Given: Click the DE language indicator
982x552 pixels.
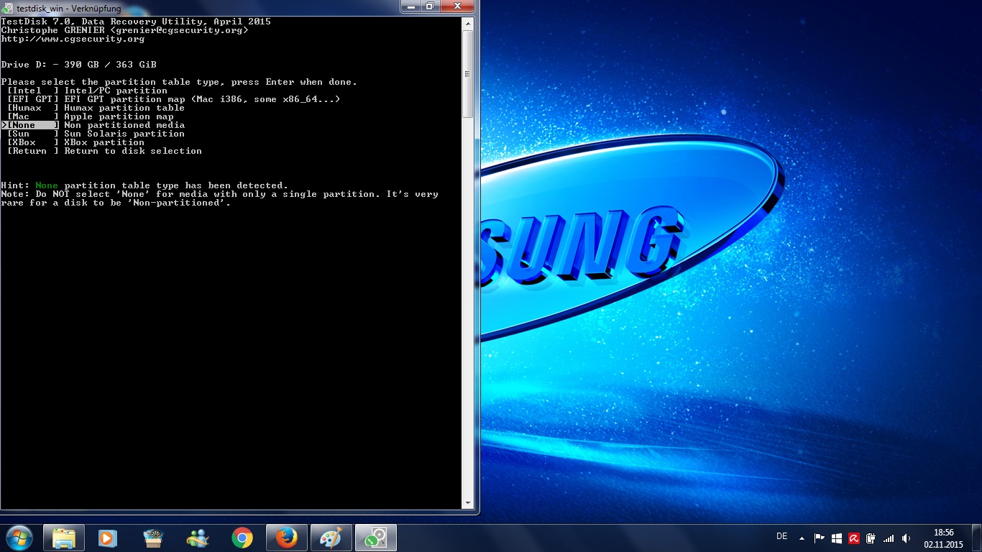Looking at the screenshot, I should pos(782,536).
